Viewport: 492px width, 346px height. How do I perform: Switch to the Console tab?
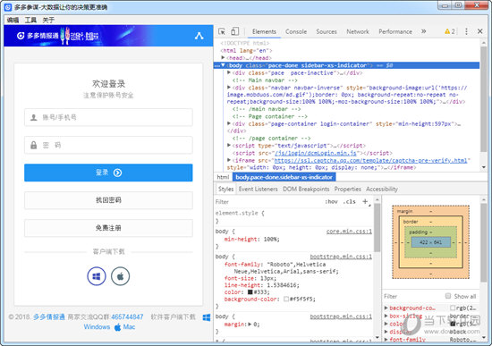click(296, 31)
